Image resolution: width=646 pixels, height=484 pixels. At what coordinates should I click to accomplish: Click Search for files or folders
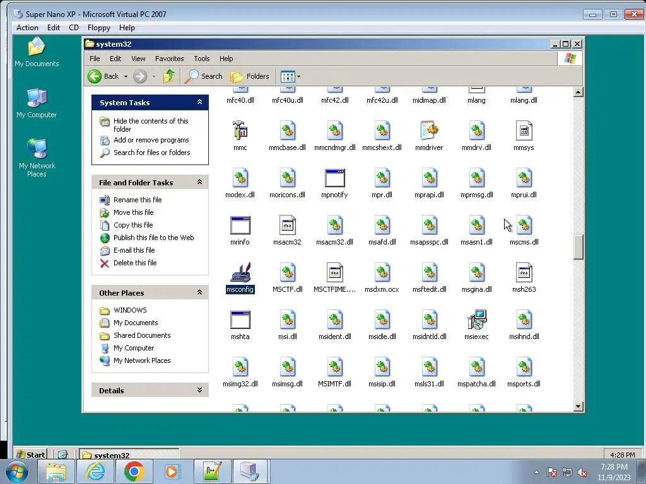[x=152, y=153]
